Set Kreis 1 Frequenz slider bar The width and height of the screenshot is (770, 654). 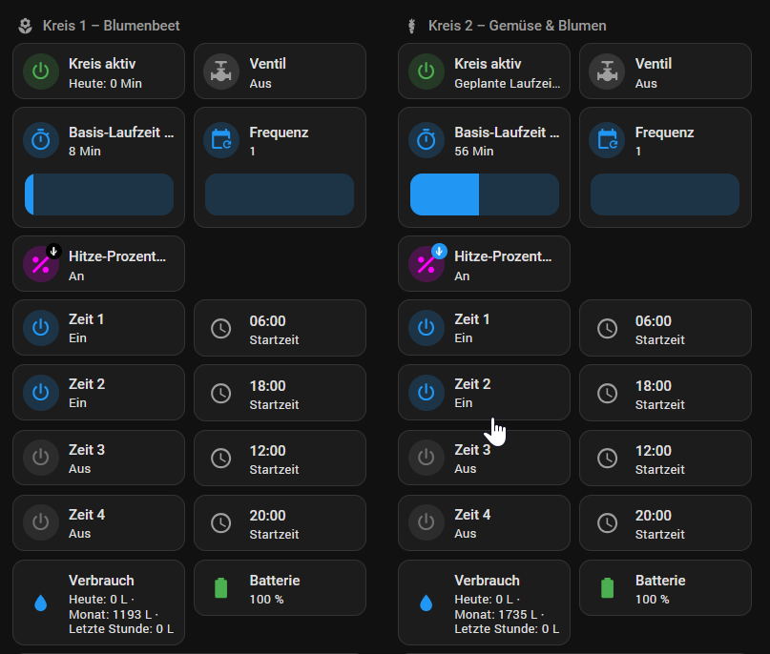(x=280, y=194)
